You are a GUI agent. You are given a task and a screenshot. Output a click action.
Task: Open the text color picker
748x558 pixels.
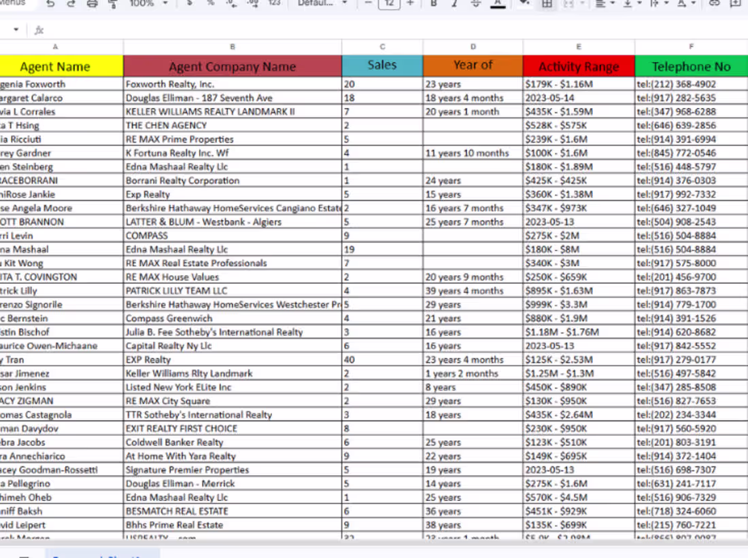tap(498, 4)
